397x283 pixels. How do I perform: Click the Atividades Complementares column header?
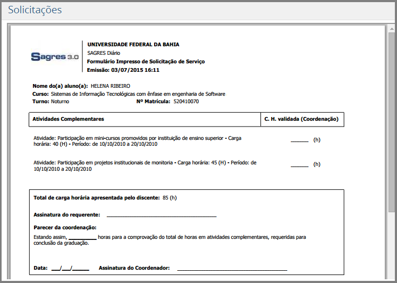[68, 119]
